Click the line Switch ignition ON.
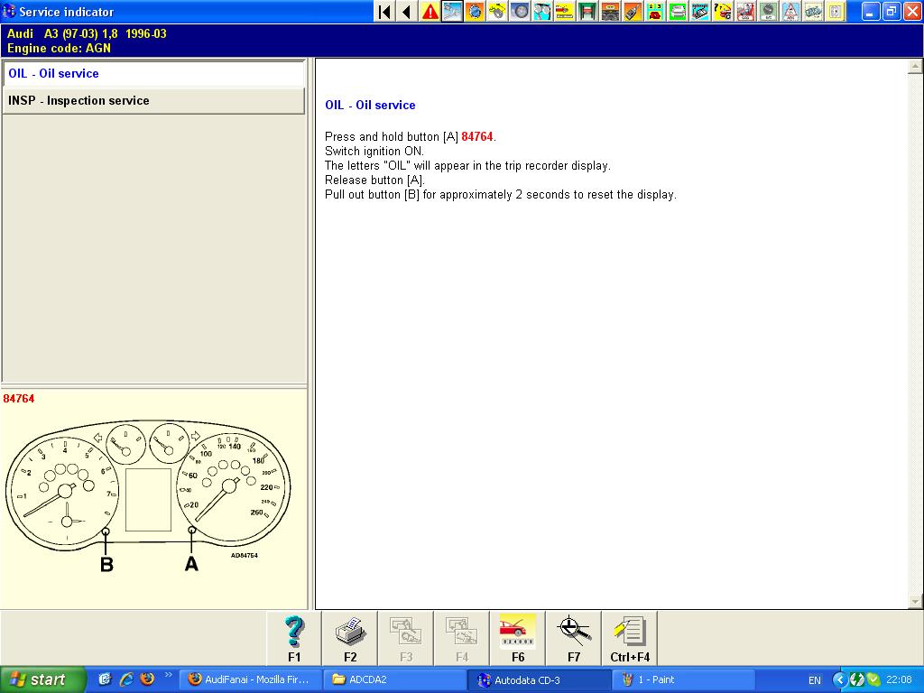Viewport: 924px width, 693px height. pyautogui.click(x=374, y=151)
